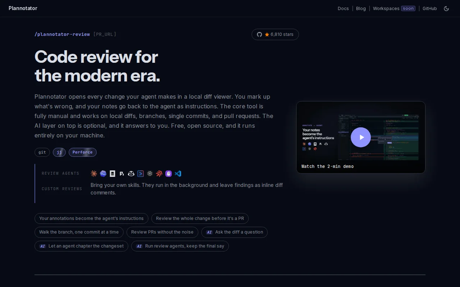Click 'Walk the branch, one commit at a time'

tap(79, 232)
